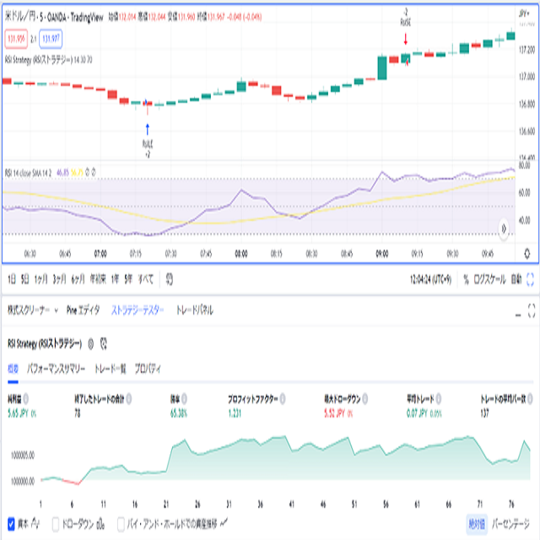540x540 pixels.
Task: Open the プロパティ tab
Action: 148,369
